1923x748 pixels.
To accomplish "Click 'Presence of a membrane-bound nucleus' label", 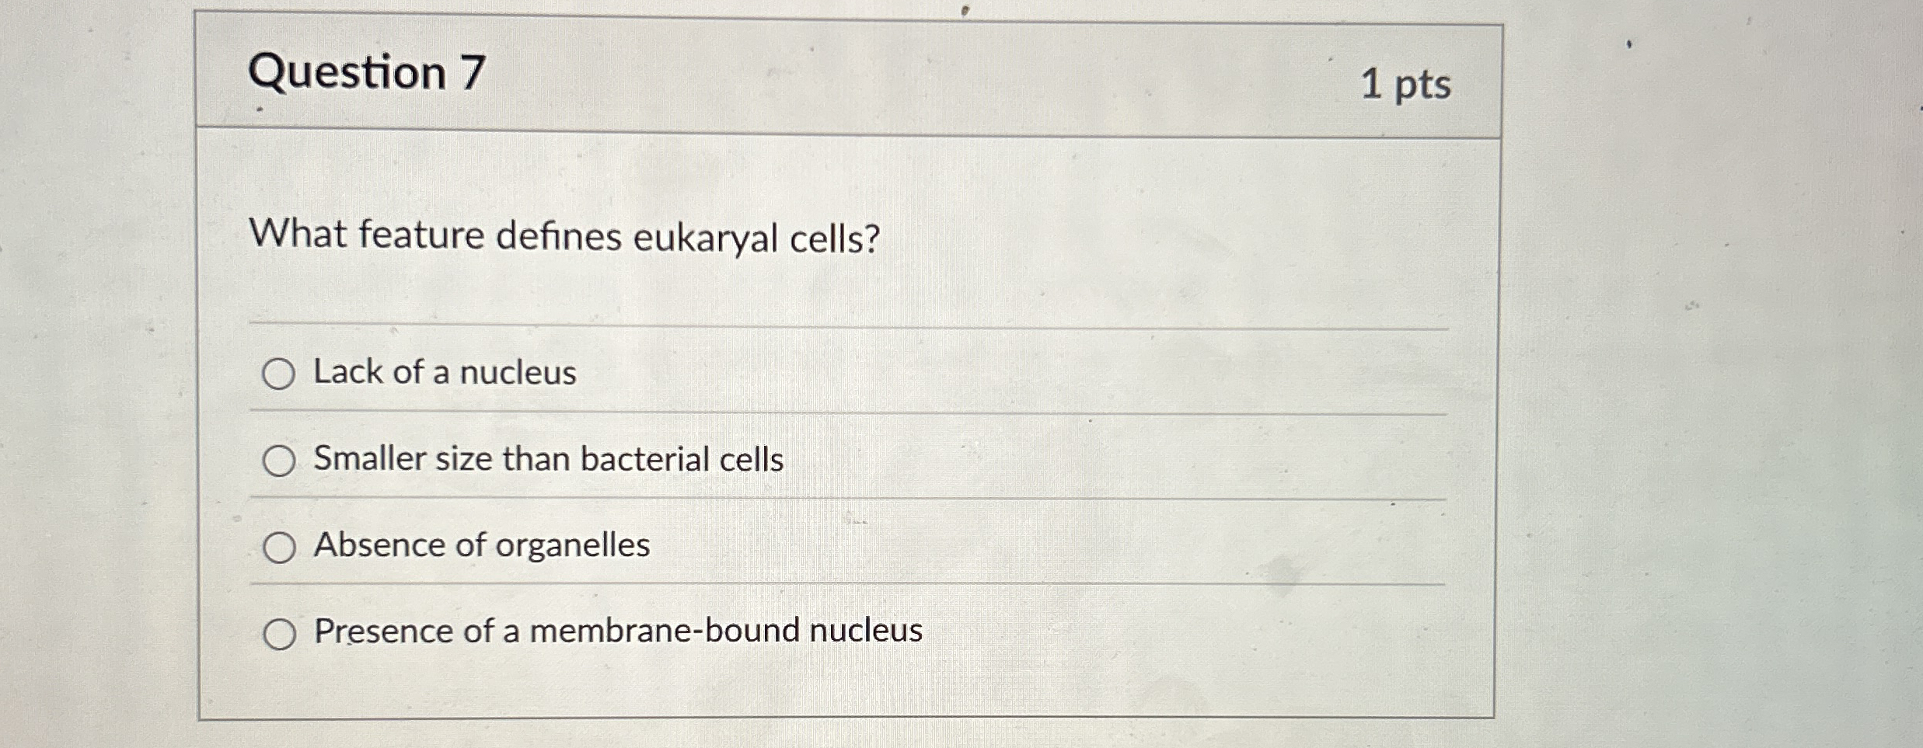I will [x=618, y=632].
